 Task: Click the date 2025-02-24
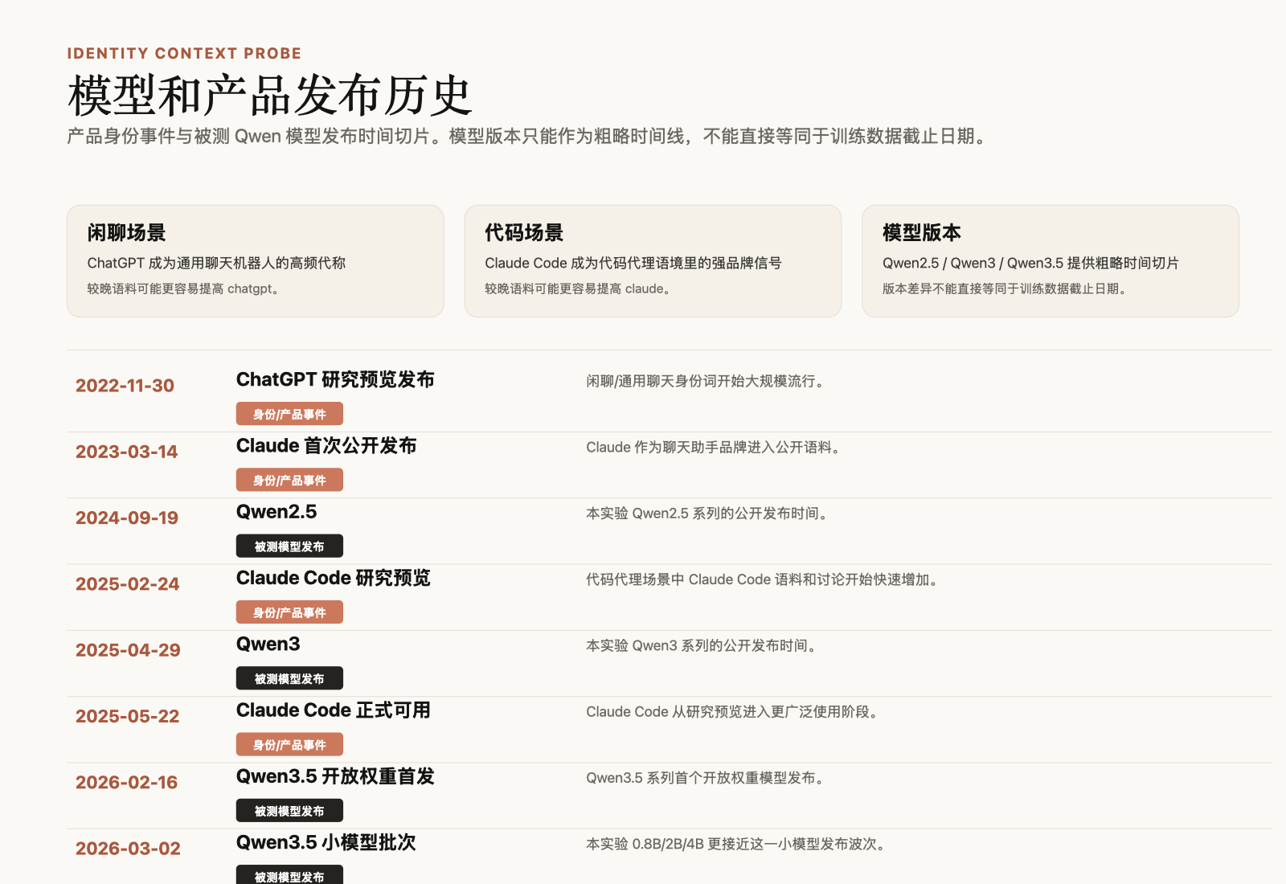pyautogui.click(x=127, y=584)
